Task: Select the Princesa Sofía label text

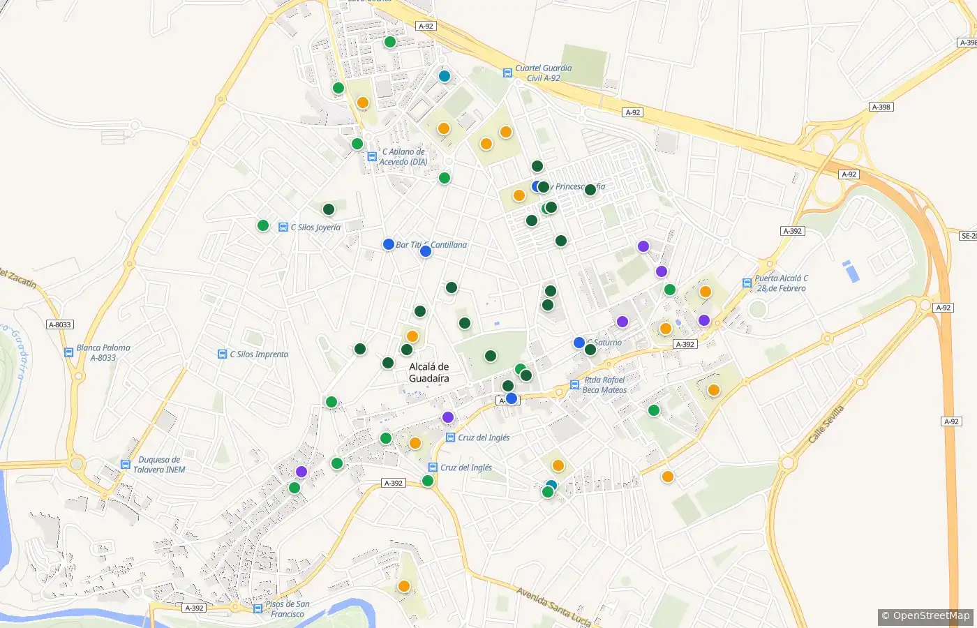Action: click(x=581, y=186)
